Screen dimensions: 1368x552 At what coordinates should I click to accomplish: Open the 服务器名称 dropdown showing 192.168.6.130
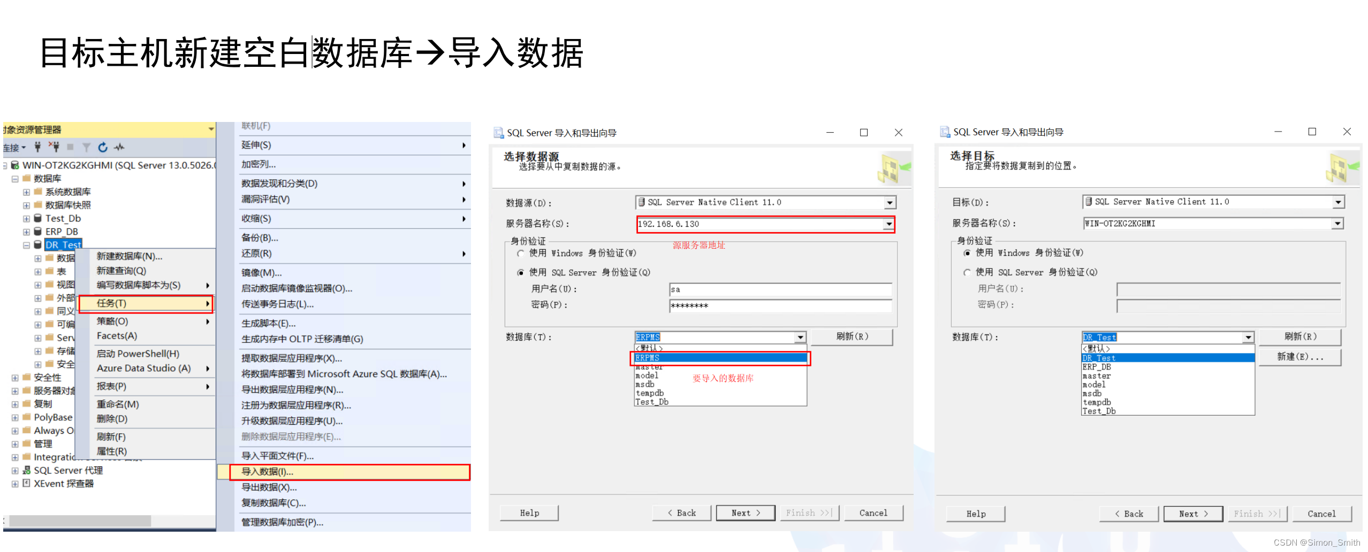889,224
